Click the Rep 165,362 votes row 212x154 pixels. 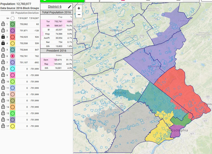click(x=56, y=64)
